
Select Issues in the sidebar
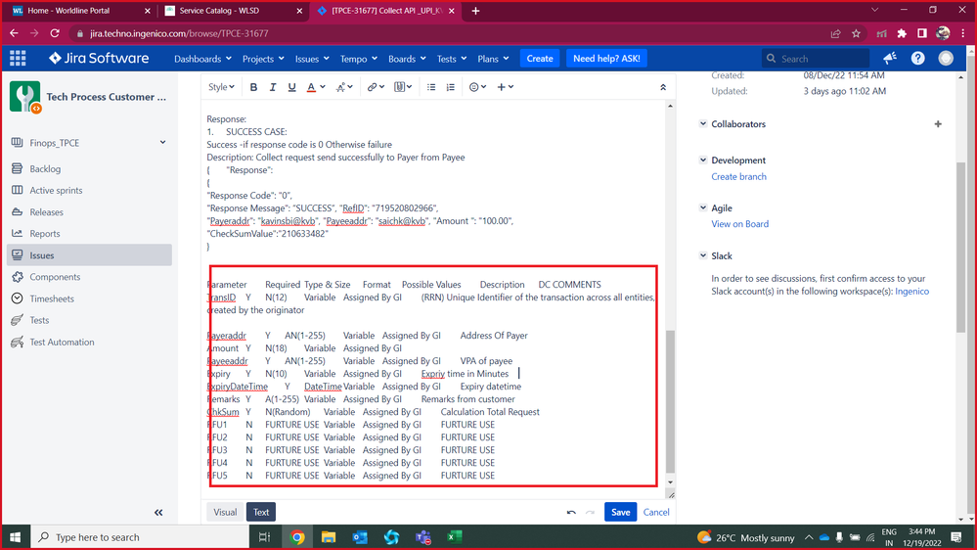pyautogui.click(x=89, y=255)
